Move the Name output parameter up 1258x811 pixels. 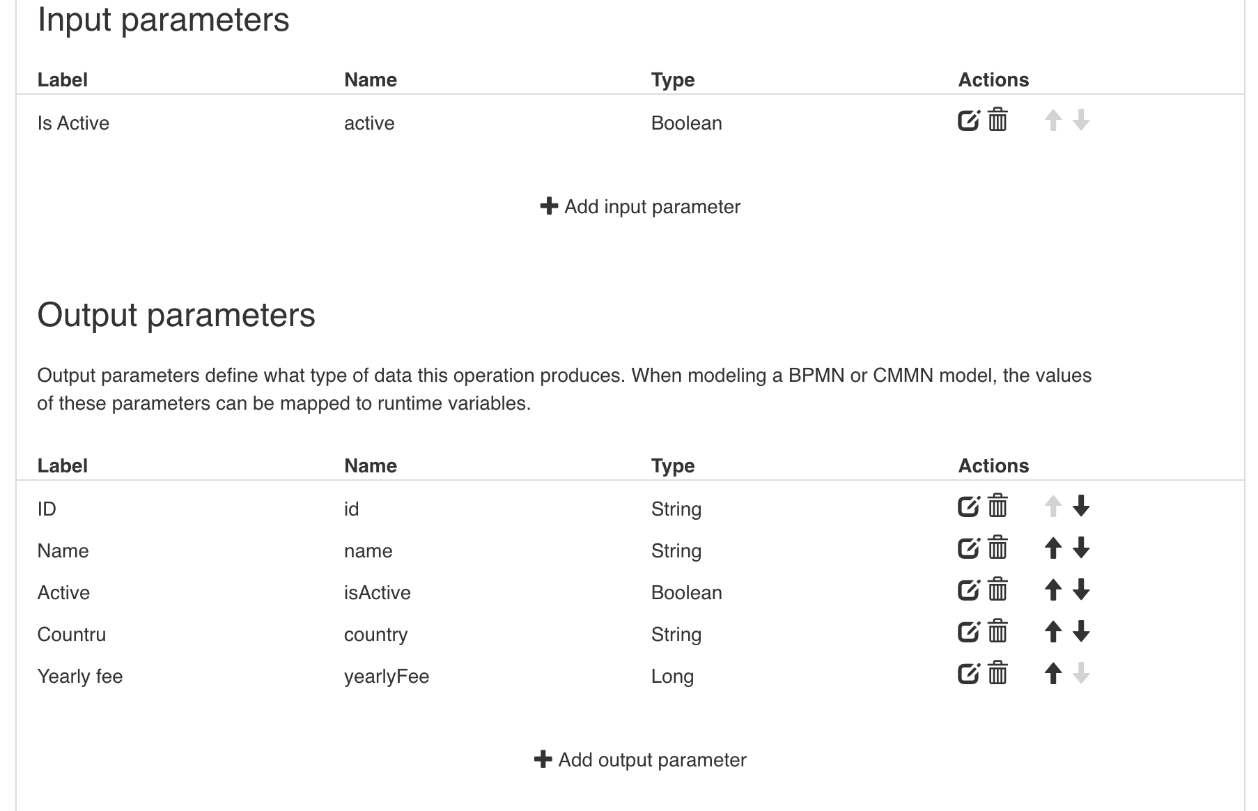click(x=1053, y=548)
